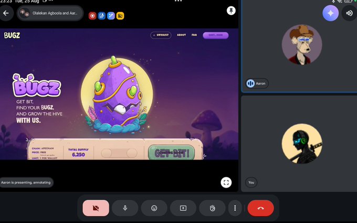
Task: Turn the camera on
Action: (x=96, y=208)
